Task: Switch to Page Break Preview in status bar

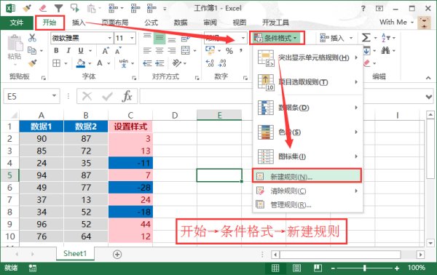Action: [x=318, y=268]
